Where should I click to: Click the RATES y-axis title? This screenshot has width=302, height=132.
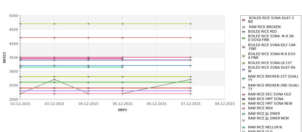pos(4,58)
